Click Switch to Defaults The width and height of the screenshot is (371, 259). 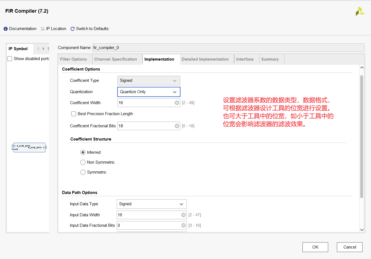point(92,29)
